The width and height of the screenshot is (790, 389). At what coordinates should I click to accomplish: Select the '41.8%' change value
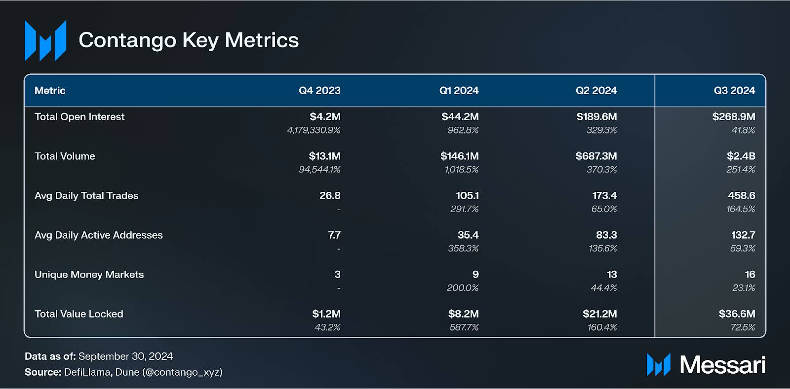[743, 130]
